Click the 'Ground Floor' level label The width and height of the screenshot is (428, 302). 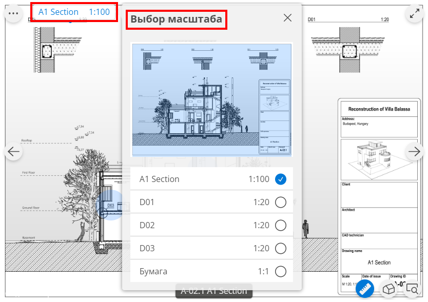31,208
